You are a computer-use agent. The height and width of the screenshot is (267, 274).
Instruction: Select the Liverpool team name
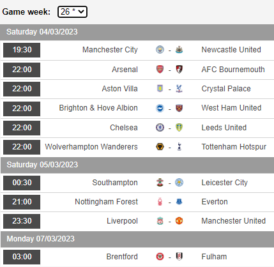point(122,221)
